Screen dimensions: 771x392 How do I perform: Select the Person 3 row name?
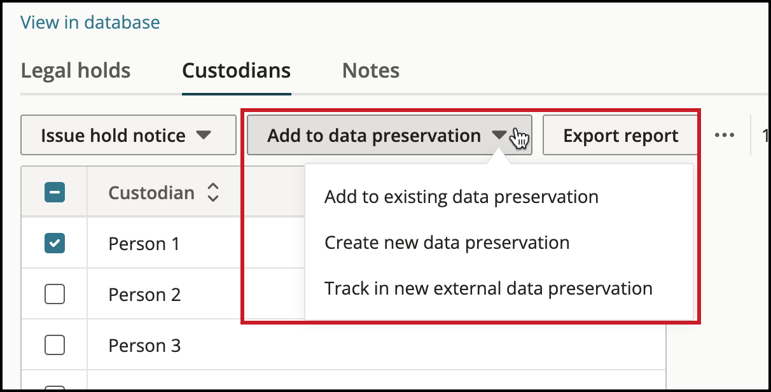[144, 346]
